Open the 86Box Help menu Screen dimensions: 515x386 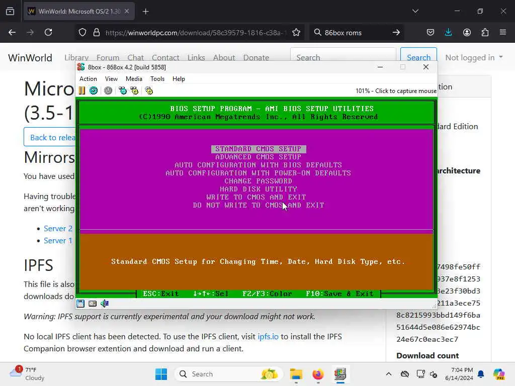(x=179, y=79)
